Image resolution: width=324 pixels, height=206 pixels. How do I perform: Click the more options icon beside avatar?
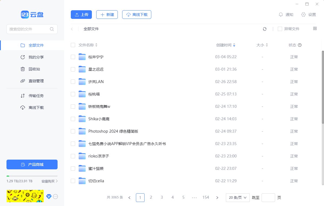coord(55,197)
